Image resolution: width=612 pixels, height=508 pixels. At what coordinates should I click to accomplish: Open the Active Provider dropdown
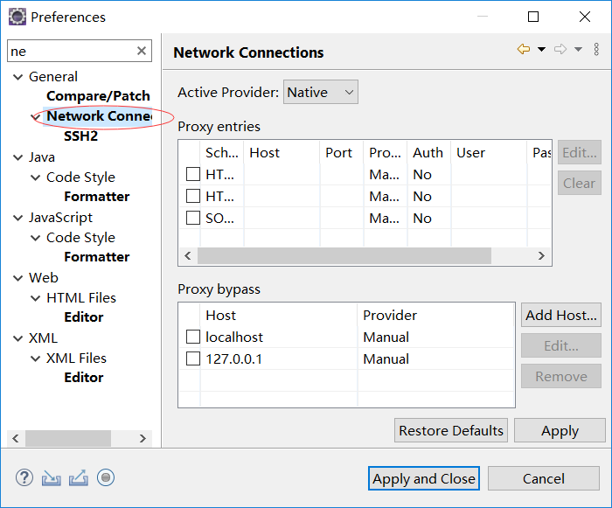pos(320,92)
